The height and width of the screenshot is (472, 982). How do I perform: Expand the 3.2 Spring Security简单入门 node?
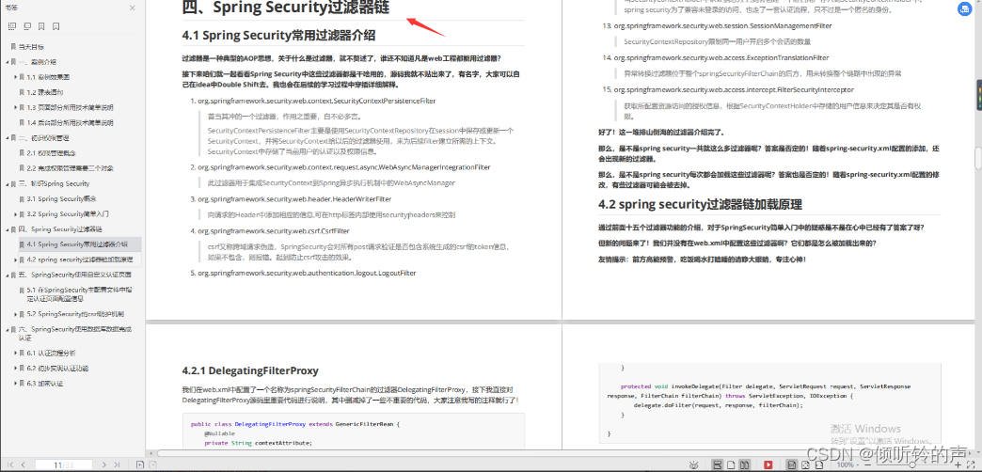pos(15,213)
